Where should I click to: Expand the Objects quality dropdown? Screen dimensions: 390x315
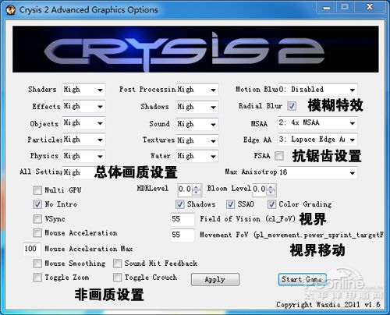click(83, 123)
